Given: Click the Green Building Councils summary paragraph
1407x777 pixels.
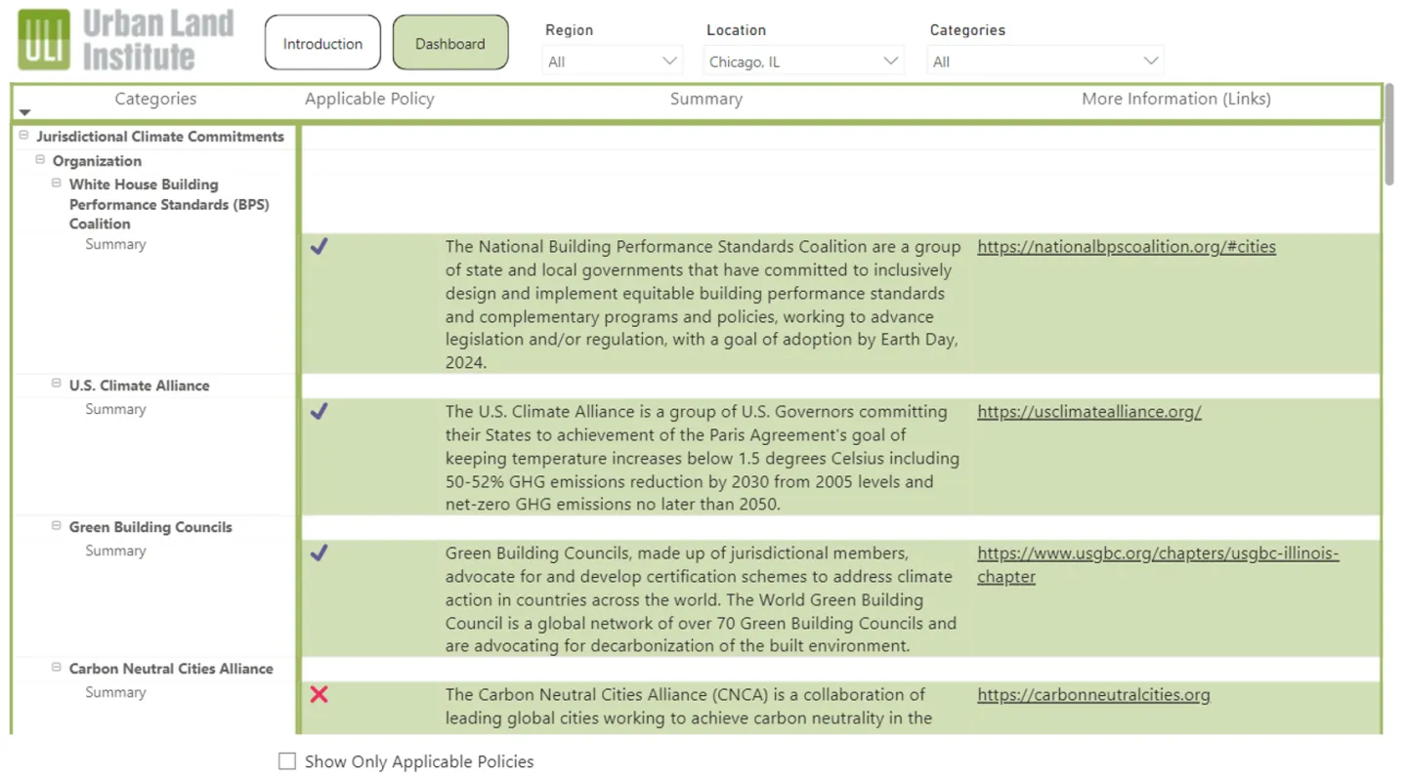Looking at the screenshot, I should (701, 599).
